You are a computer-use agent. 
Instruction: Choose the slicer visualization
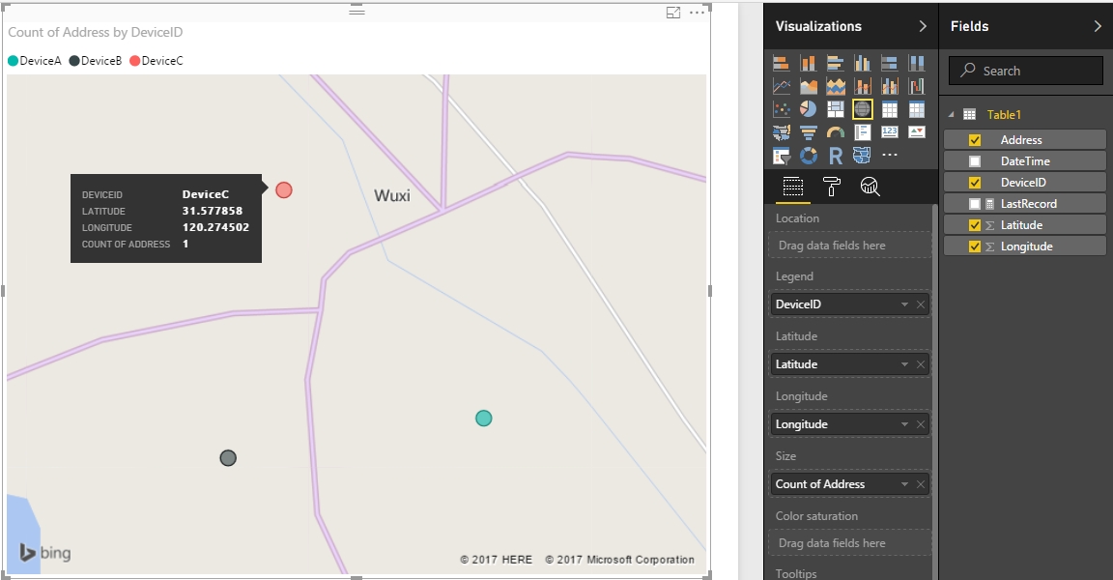pos(781,156)
